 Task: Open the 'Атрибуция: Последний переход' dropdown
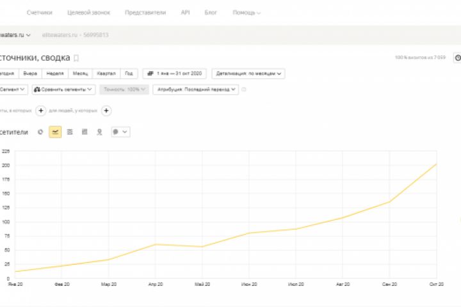(195, 90)
